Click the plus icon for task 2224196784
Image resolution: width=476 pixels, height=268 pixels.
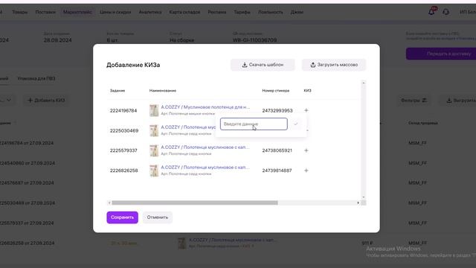[x=306, y=110]
